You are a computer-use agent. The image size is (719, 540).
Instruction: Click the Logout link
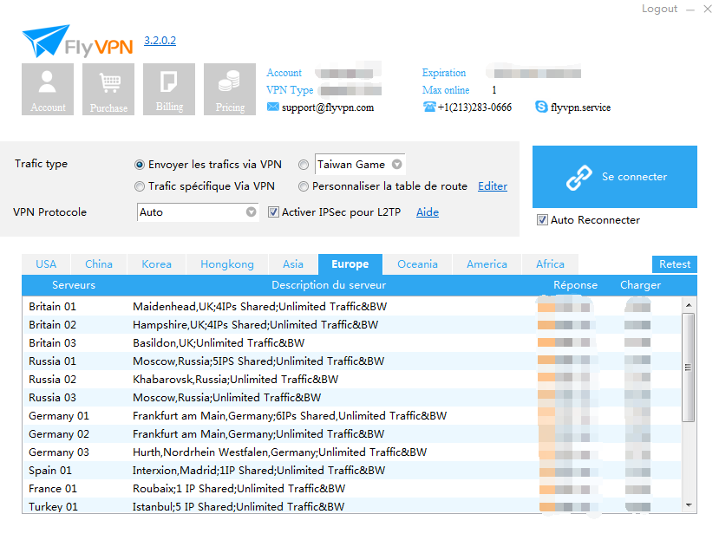pos(659,9)
